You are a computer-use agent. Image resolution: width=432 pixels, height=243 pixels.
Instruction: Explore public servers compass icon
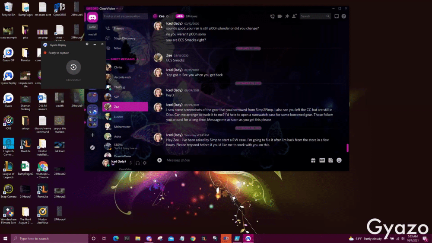click(x=92, y=147)
